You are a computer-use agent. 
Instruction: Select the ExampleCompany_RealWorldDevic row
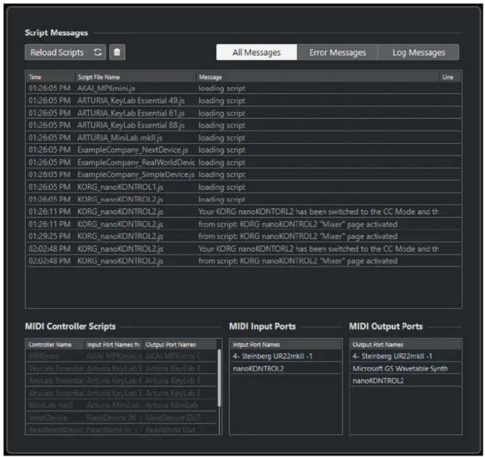244,162
